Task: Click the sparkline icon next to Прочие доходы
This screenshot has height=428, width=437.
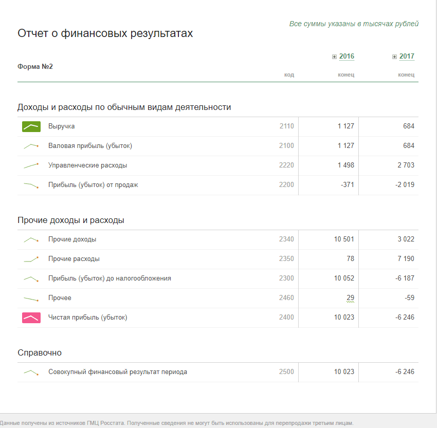Action: click(31, 239)
